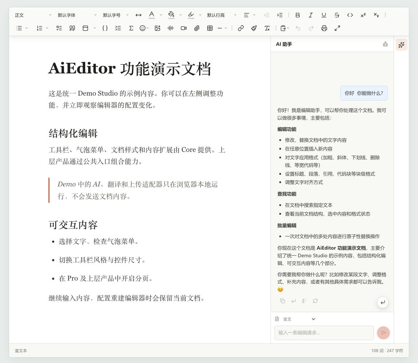
Task: Undo the last action
Action: [298, 28]
